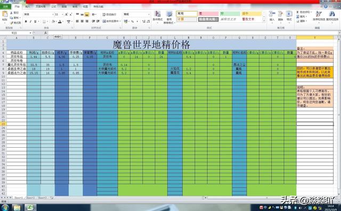
Task: Click the text orientation icon
Action: tap(94, 14)
